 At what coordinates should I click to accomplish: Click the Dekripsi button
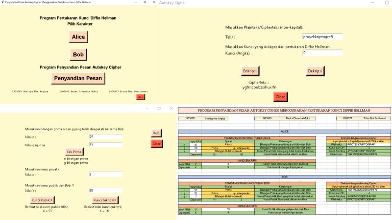click(315, 71)
